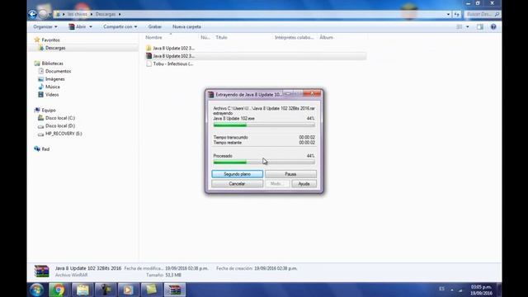Open the Windows Start button
Viewport: 528px width, 297px height.
coord(36,290)
